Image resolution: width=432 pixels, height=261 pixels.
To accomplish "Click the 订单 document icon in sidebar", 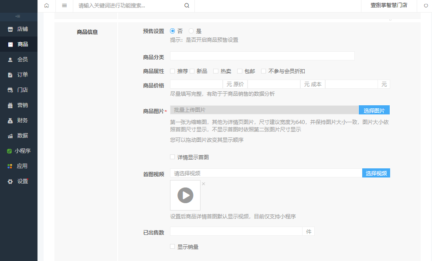I will [x=10, y=75].
